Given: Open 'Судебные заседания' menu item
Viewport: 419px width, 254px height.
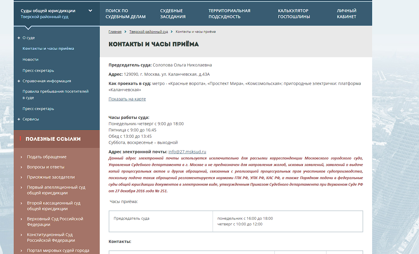Looking at the screenshot, I should tap(173, 14).
